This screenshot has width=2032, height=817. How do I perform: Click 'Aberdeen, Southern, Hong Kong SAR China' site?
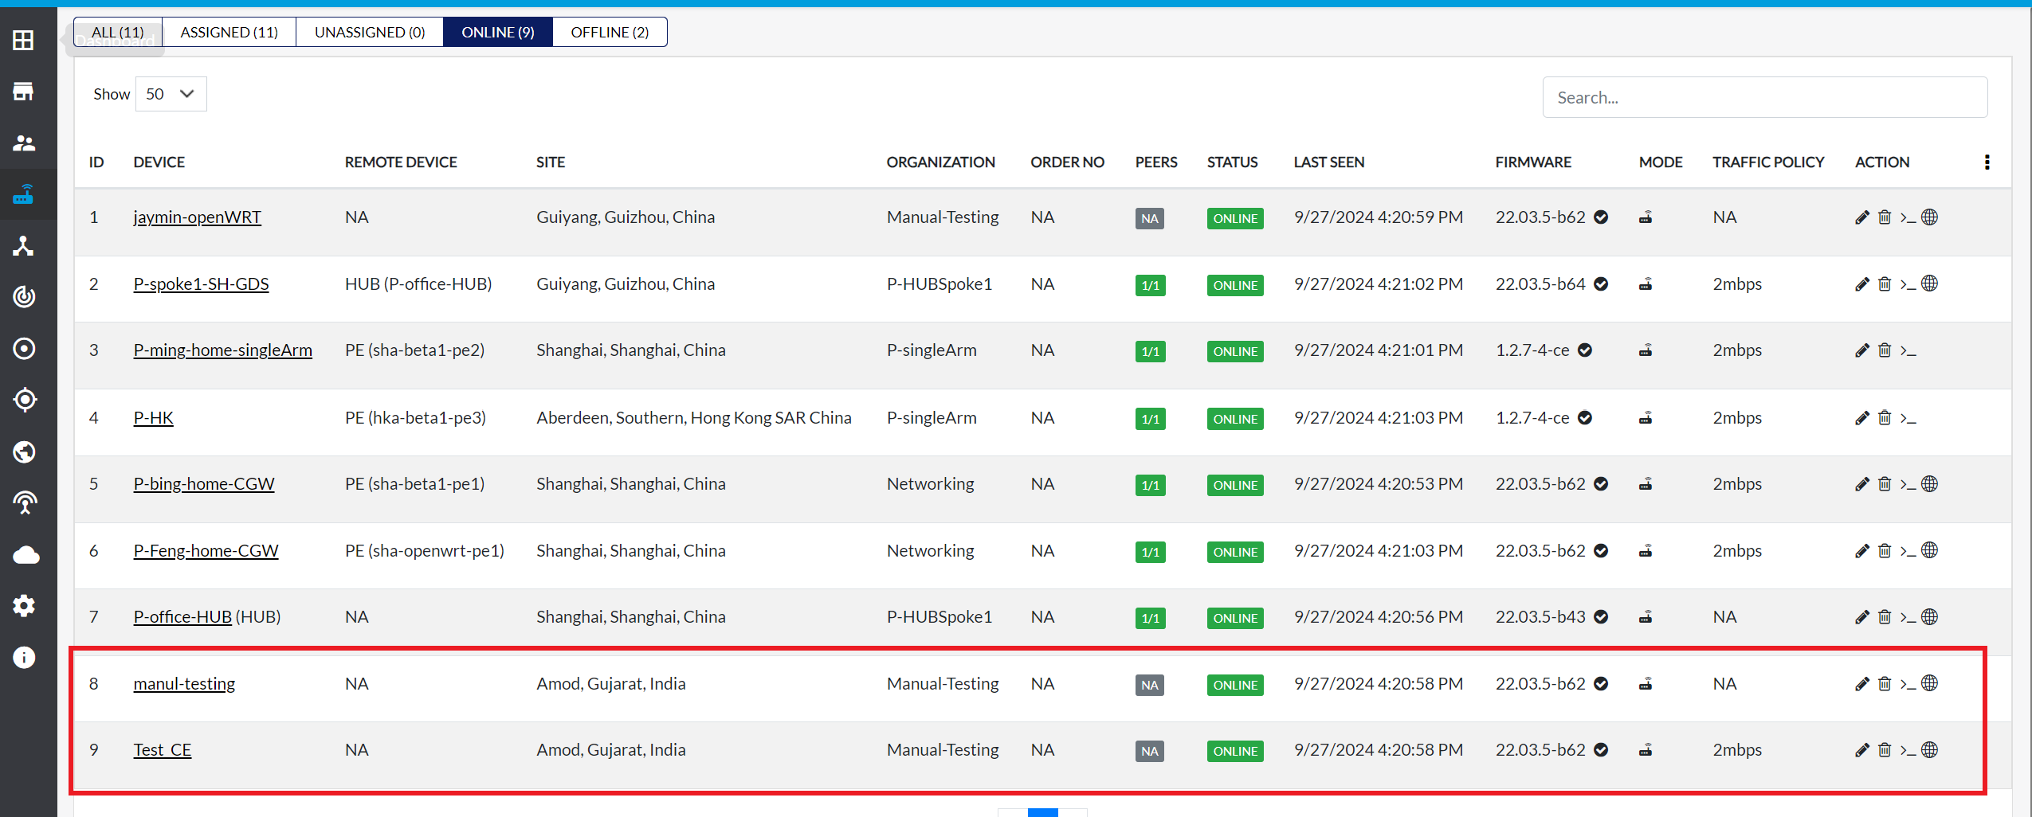coord(694,418)
